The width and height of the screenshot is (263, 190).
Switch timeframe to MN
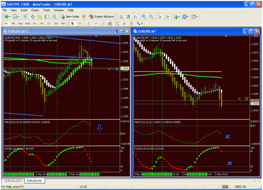pos(63,24)
